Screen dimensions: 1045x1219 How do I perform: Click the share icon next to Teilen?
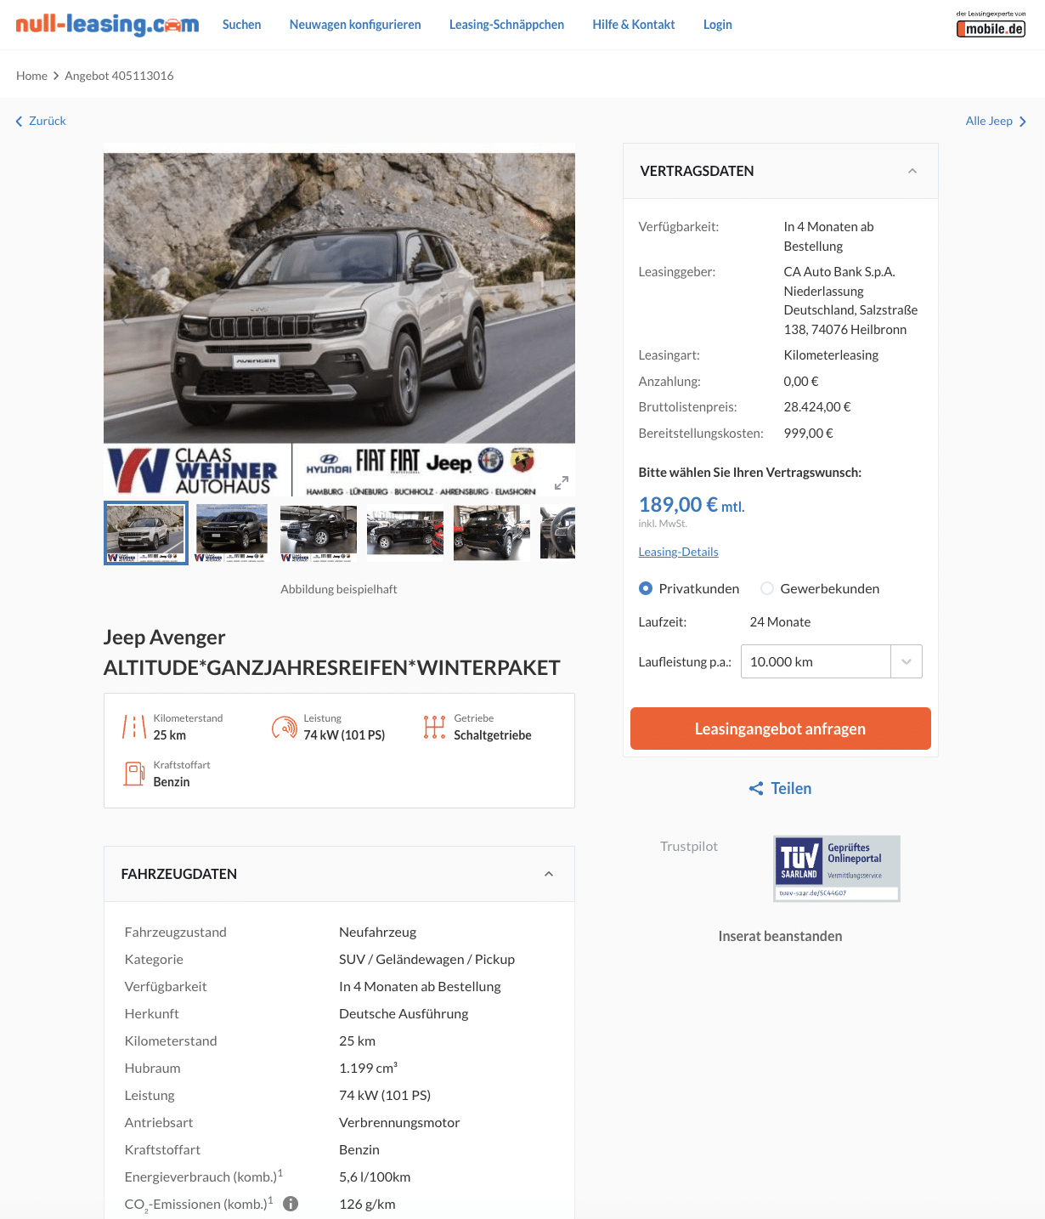756,789
